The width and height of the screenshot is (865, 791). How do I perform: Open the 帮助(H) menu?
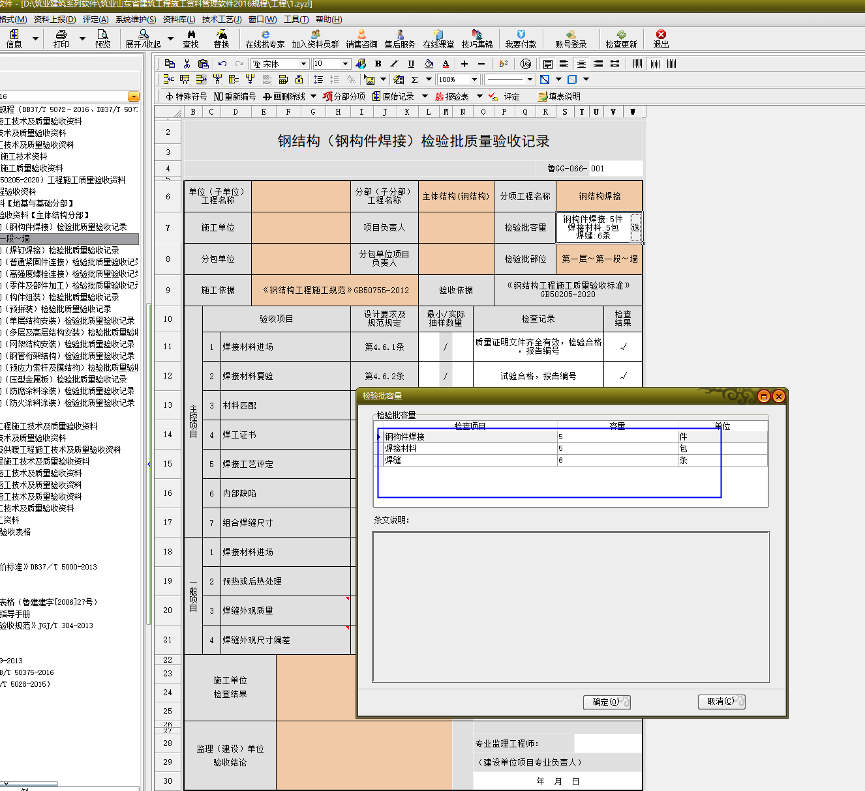[329, 20]
